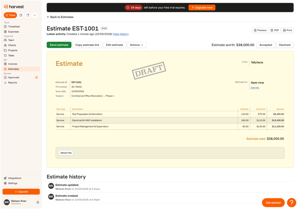Viewport: 298px width, 209px height.
Task: Open the recent time history clock icon
Action: [x=21, y=15]
